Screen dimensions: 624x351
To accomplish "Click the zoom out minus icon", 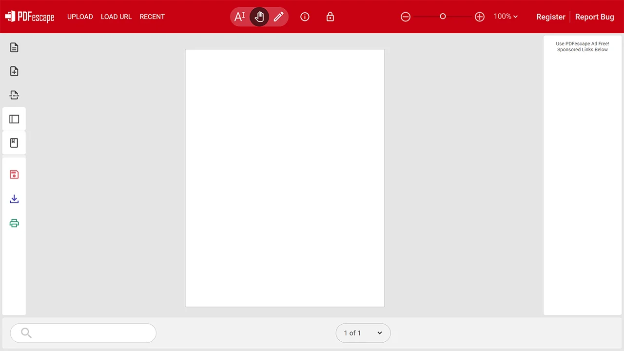I will (x=405, y=17).
